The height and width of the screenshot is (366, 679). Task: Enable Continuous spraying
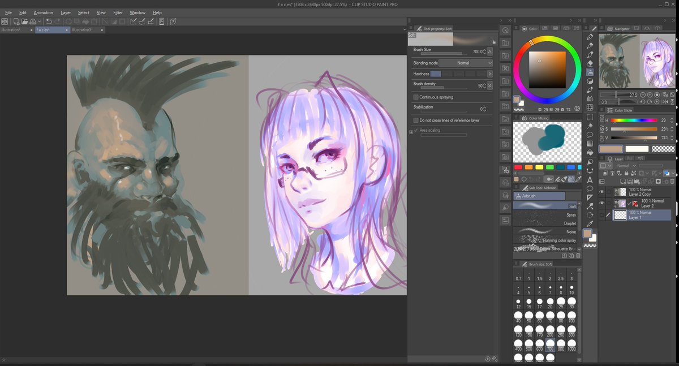[x=416, y=97]
